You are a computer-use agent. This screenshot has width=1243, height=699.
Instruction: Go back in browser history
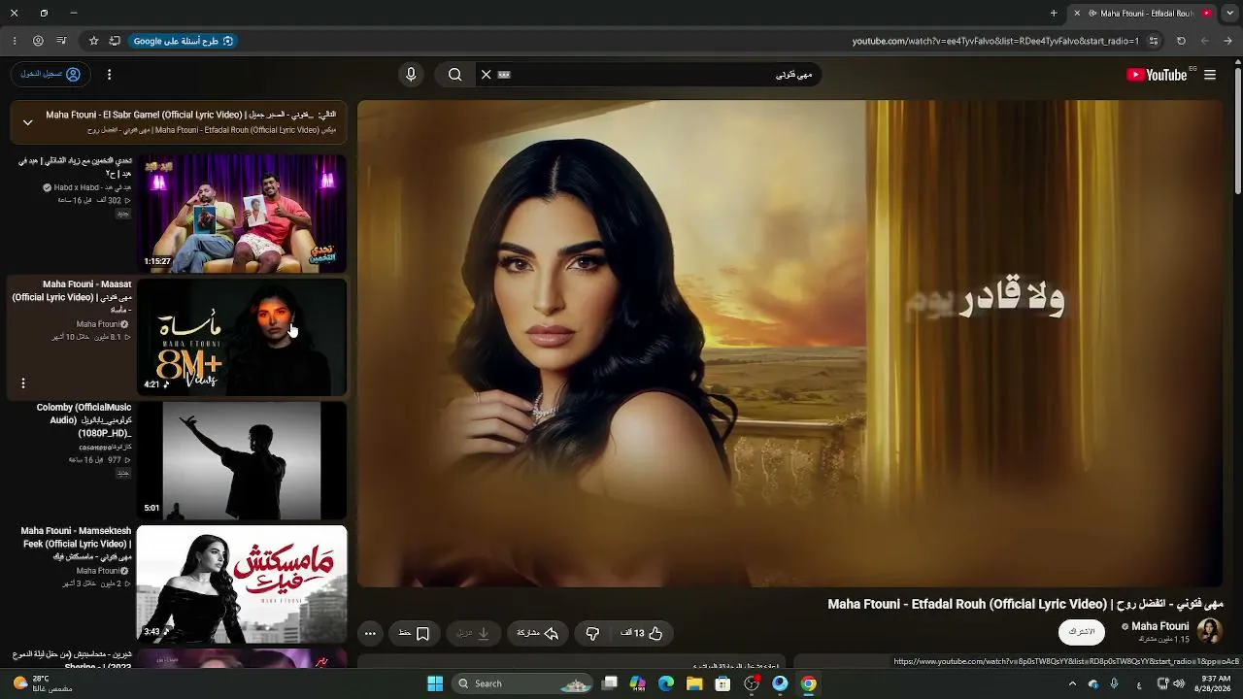(1228, 41)
